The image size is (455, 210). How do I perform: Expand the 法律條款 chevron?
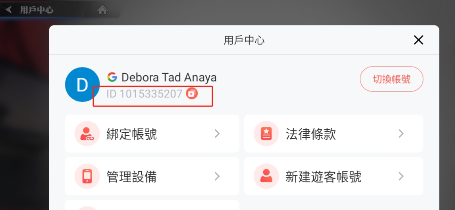(401, 134)
